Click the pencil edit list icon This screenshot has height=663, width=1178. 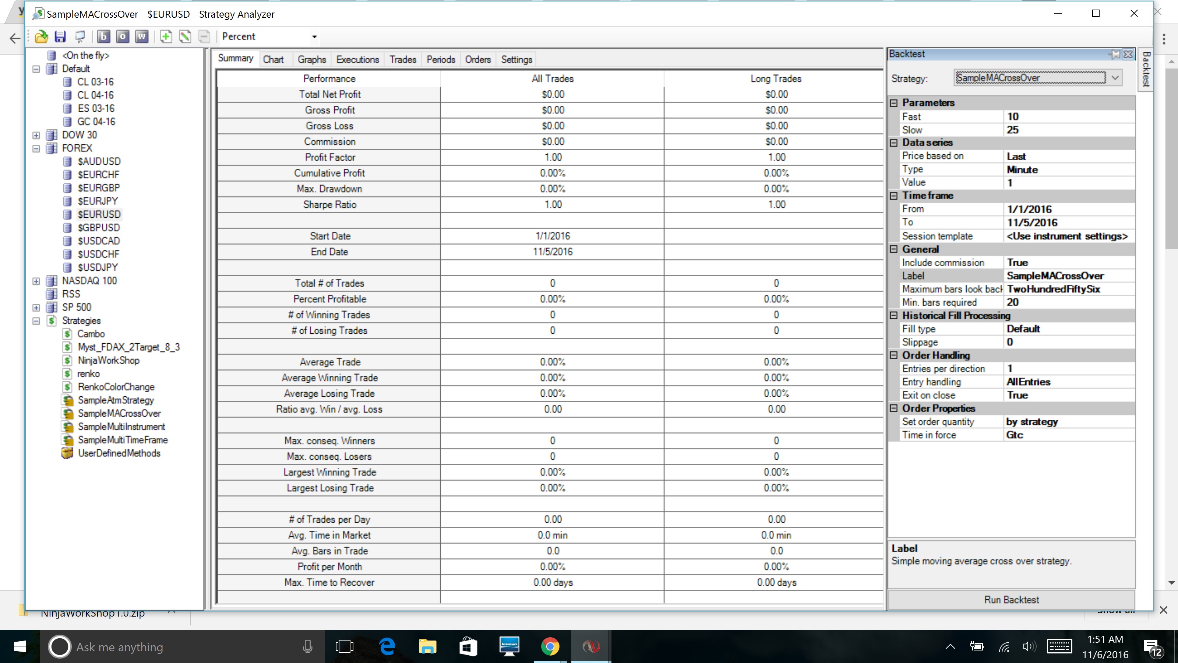185,36
